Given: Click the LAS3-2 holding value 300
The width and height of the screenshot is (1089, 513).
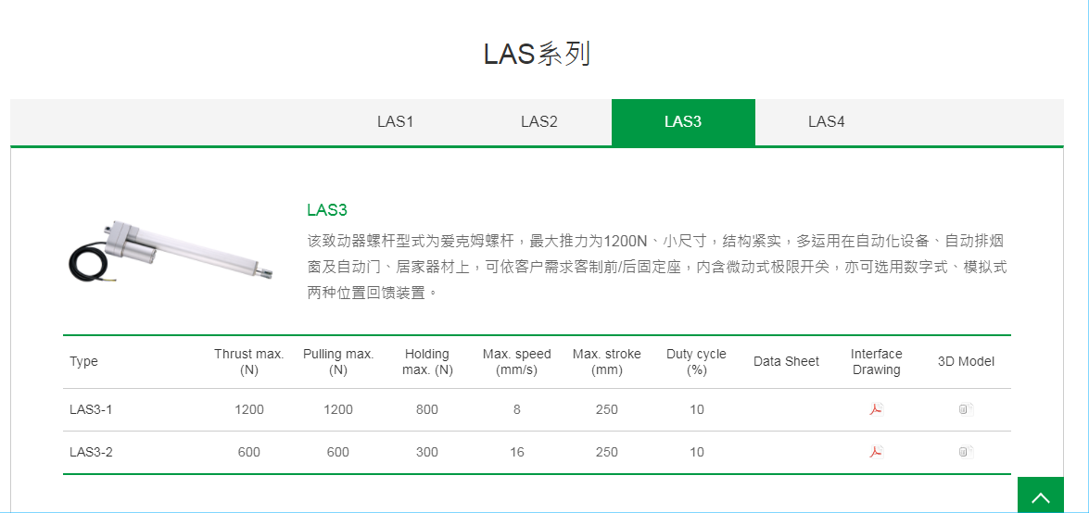Looking at the screenshot, I should coord(427,453).
